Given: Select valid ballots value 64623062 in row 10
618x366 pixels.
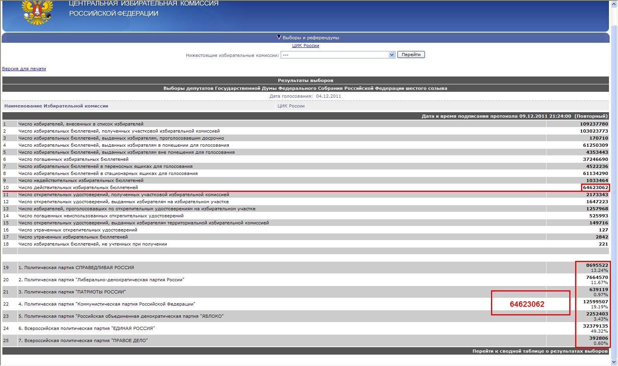Looking at the screenshot, I should [595, 188].
